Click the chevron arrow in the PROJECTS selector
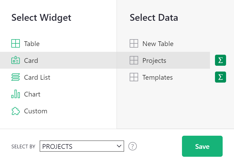Viewport: 234px width, 162px height. pyautogui.click(x=119, y=146)
